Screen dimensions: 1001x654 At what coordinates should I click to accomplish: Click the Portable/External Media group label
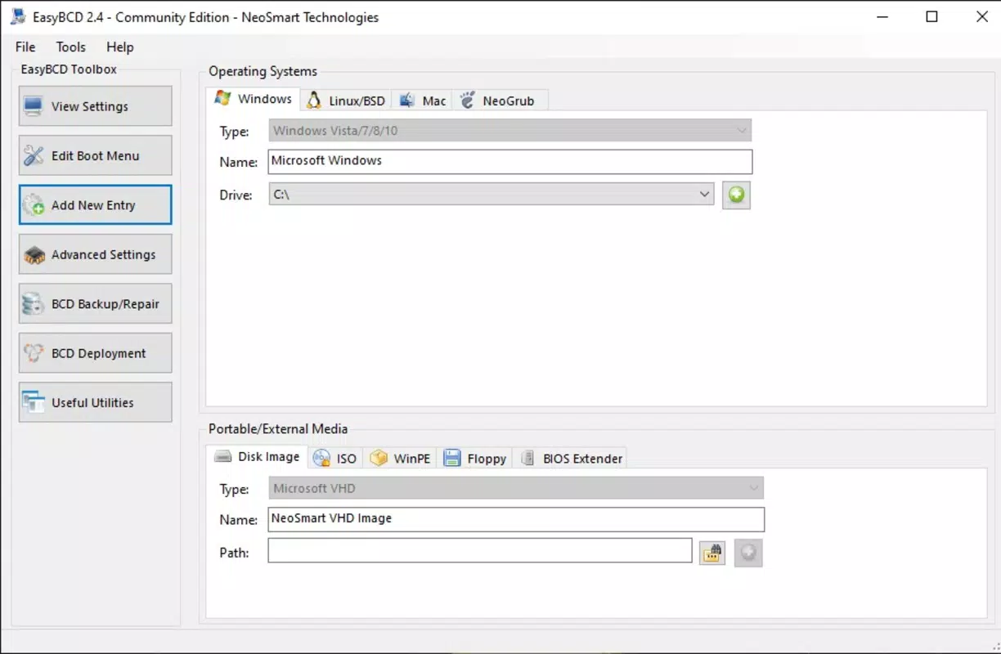tap(278, 429)
